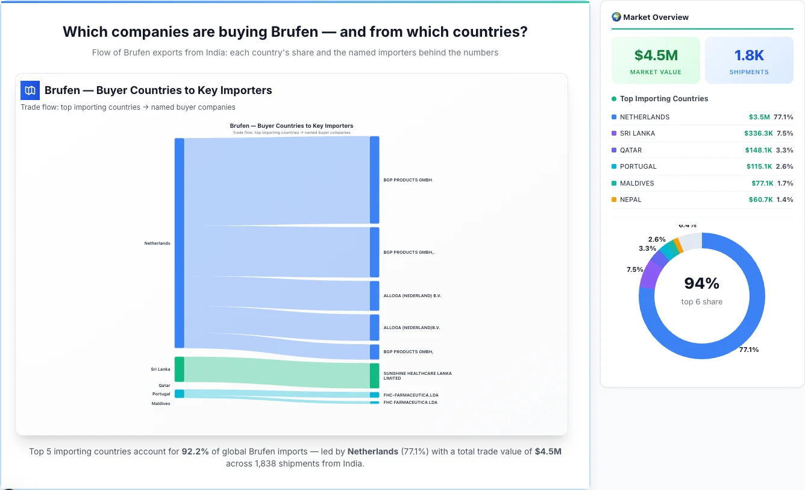Click the orange NEPAL legend square
Image resolution: width=805 pixels, height=490 pixels.
click(x=613, y=199)
